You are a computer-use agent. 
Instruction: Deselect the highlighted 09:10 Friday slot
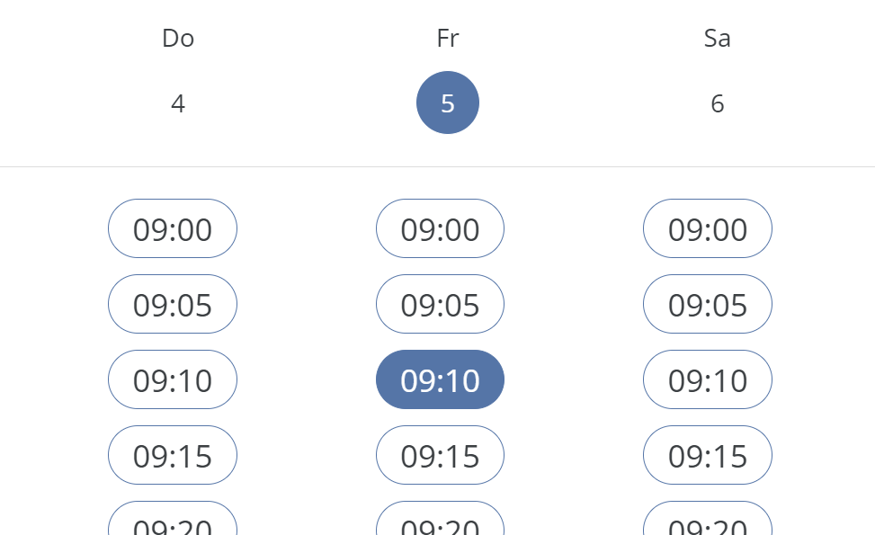coord(440,380)
